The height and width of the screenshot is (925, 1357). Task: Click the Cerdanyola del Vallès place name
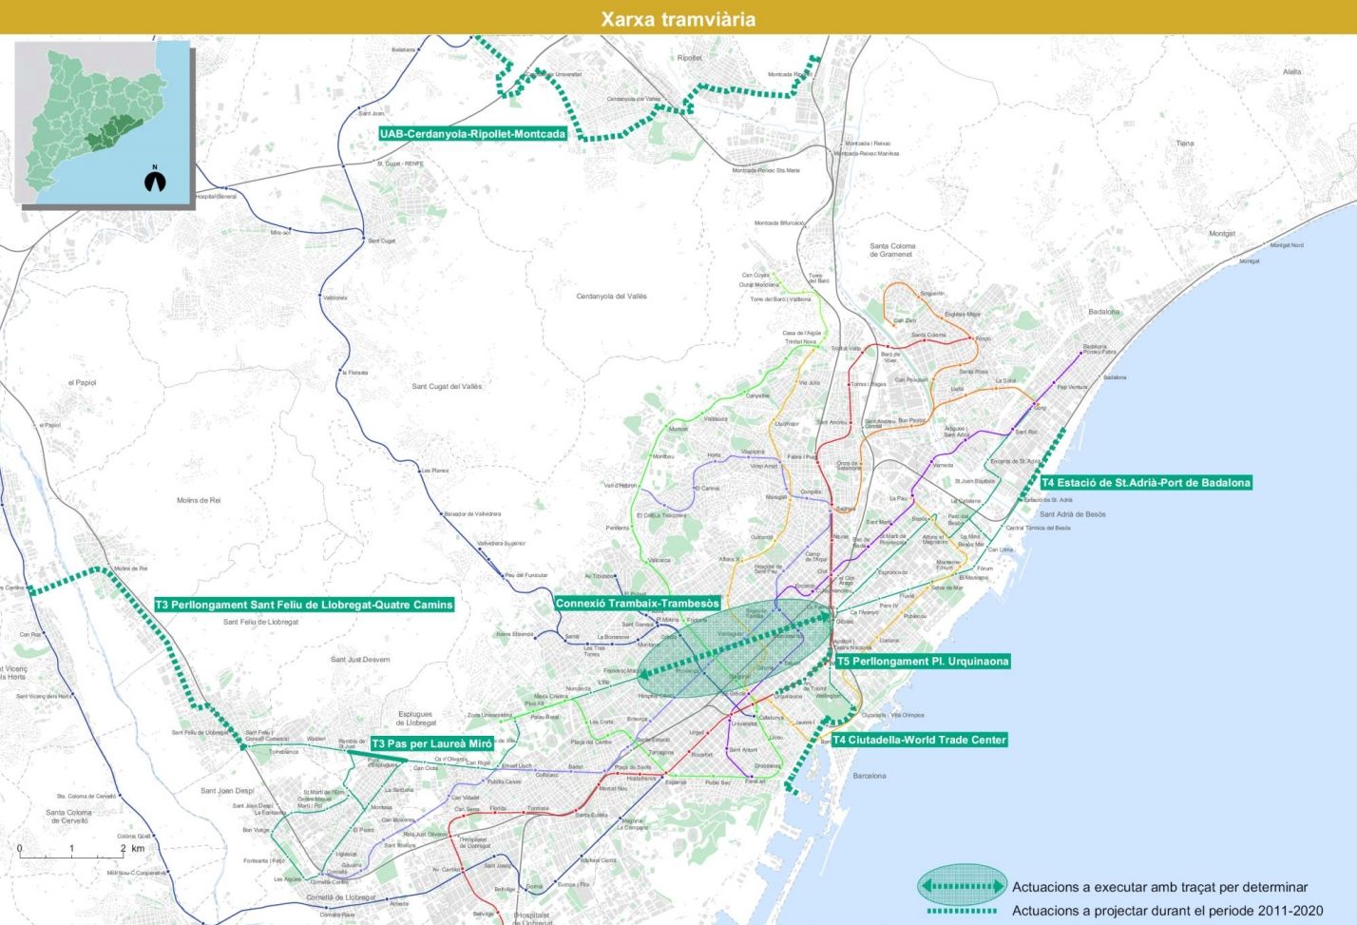611,297
